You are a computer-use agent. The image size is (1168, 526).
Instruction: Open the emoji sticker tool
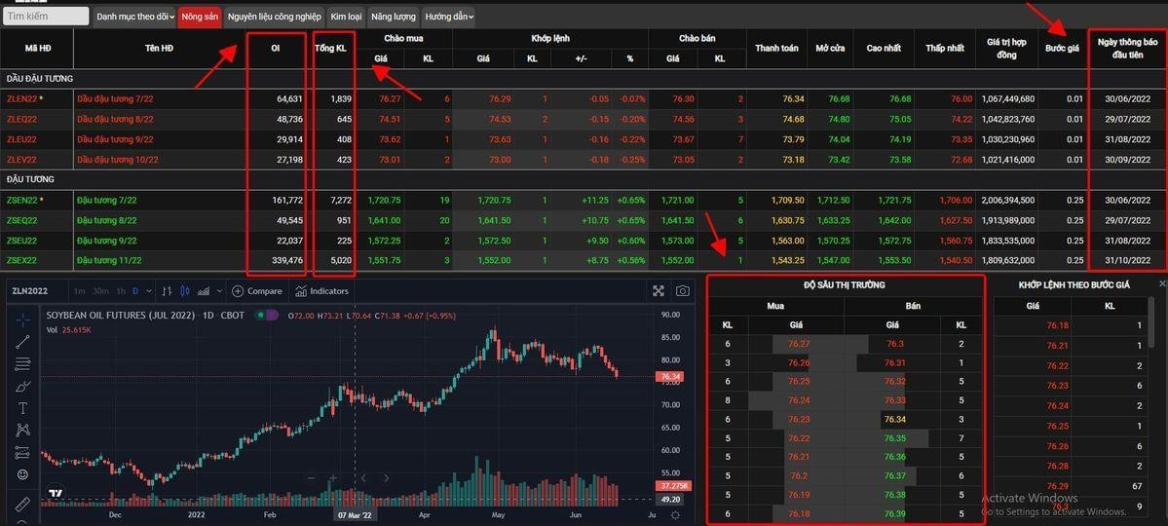click(22, 474)
